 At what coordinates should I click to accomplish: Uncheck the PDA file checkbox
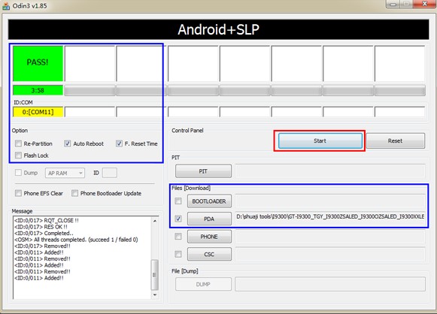pyautogui.click(x=178, y=219)
